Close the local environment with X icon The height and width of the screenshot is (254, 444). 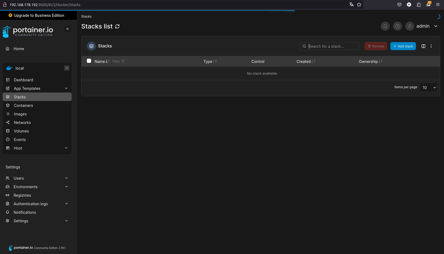click(x=67, y=68)
